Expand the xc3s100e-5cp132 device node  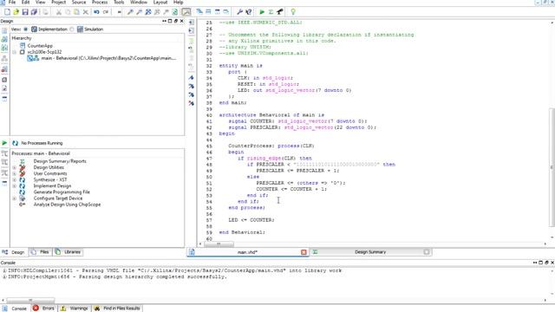(x=15, y=52)
